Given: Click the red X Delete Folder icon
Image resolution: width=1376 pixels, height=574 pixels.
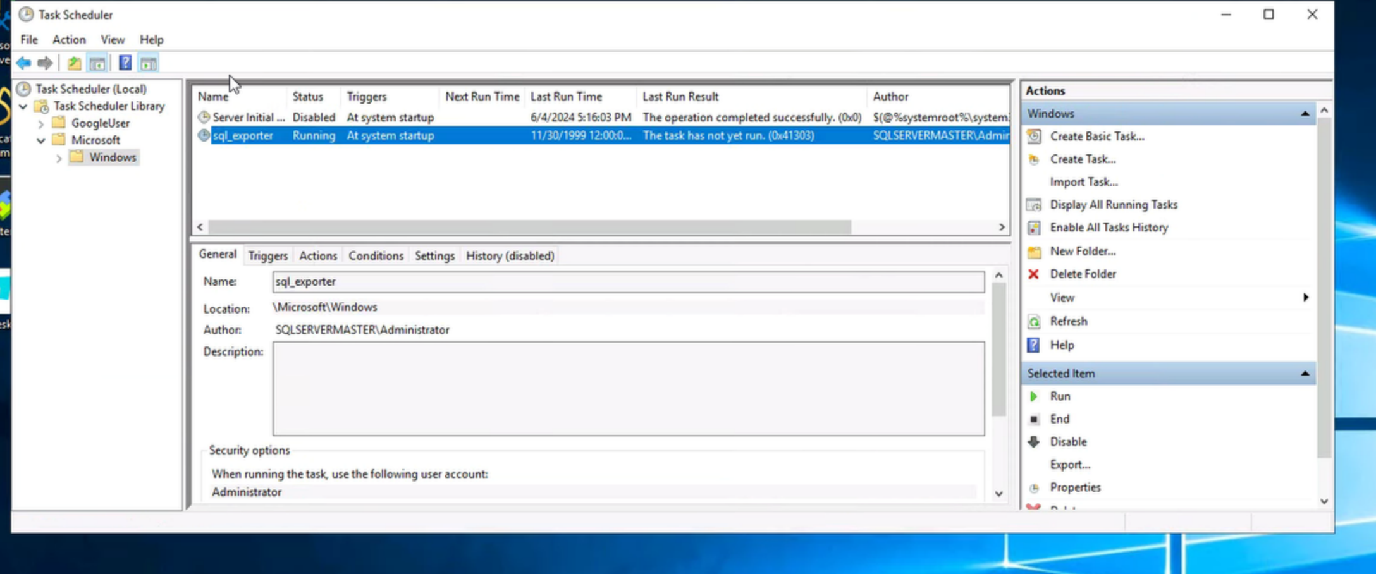Looking at the screenshot, I should pos(1033,274).
